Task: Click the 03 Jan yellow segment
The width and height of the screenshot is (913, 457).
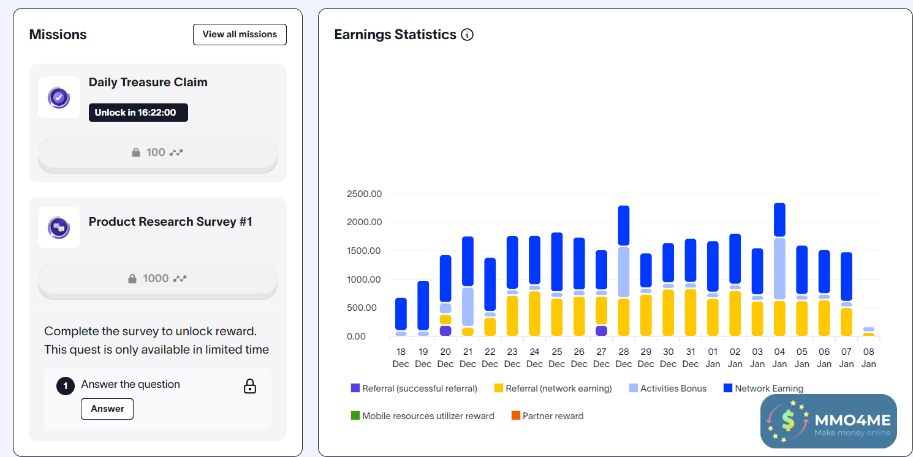Action: 757,319
